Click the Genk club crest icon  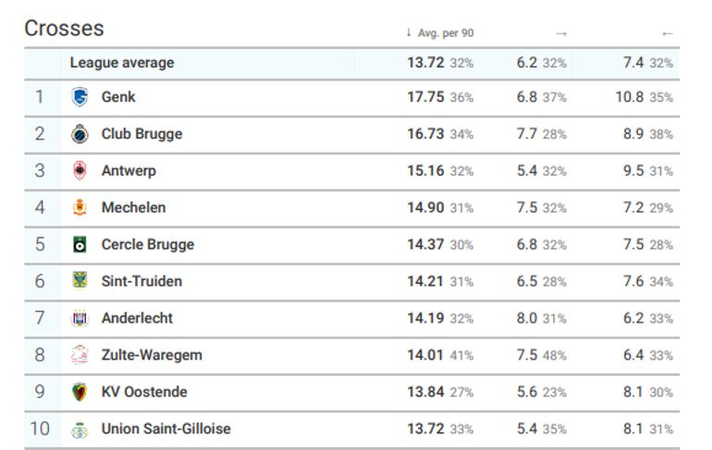click(x=80, y=97)
